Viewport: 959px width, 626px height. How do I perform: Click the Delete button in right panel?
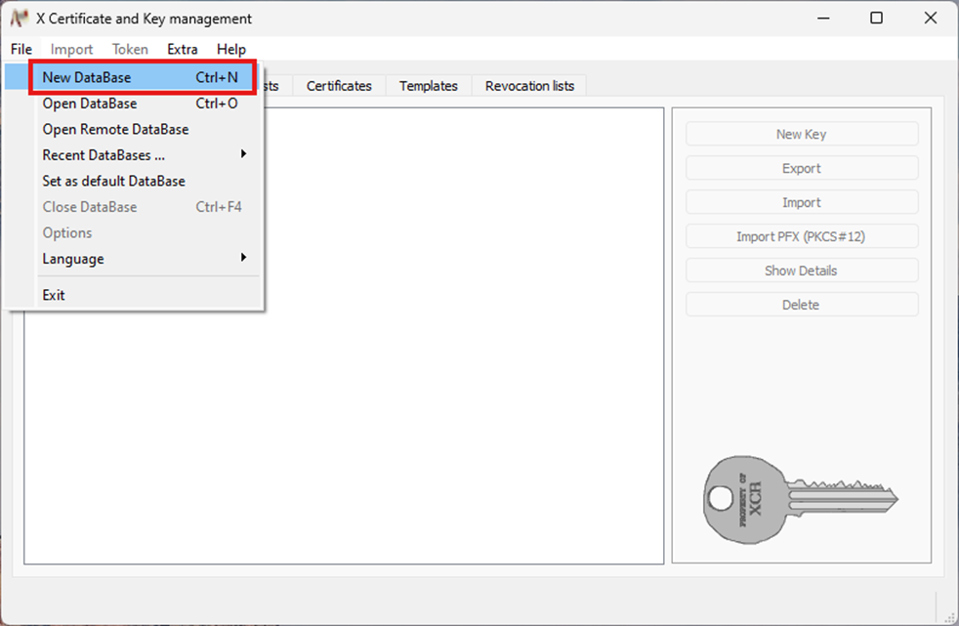[801, 306]
